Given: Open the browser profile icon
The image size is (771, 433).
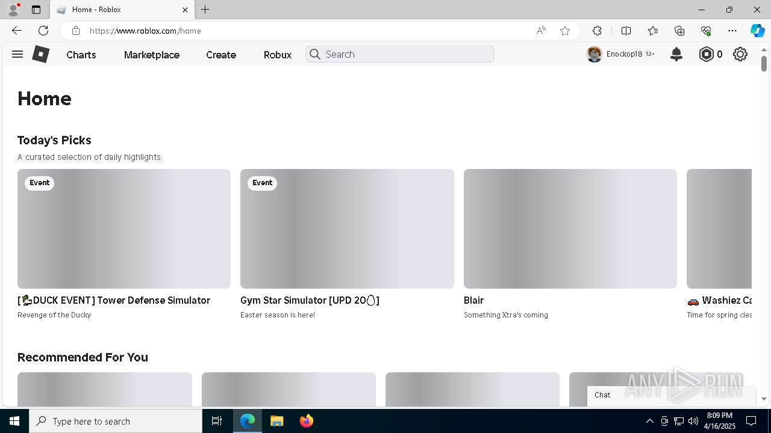Looking at the screenshot, I should tap(13, 10).
